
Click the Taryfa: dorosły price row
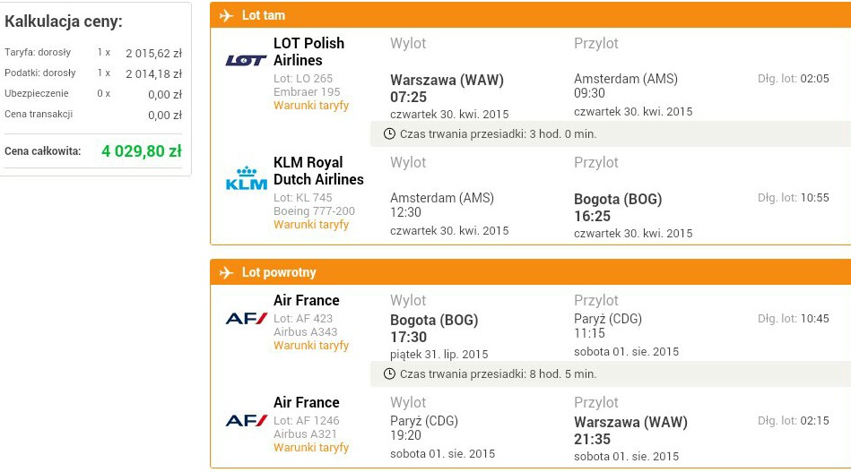[x=93, y=53]
